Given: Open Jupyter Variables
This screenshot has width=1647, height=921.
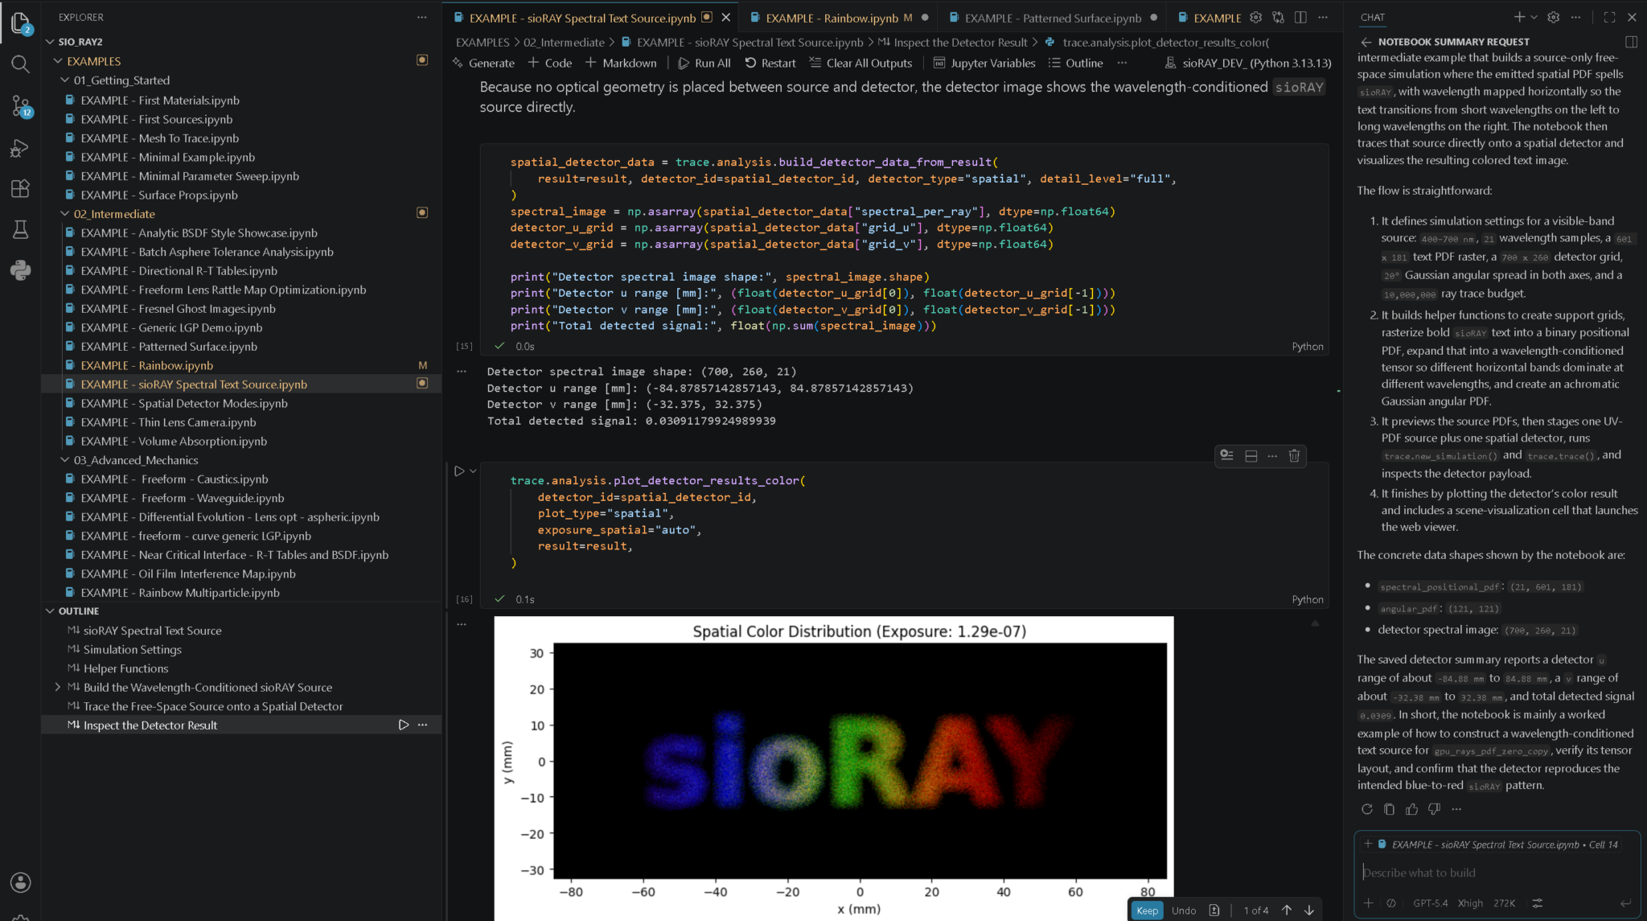Looking at the screenshot, I should [984, 63].
